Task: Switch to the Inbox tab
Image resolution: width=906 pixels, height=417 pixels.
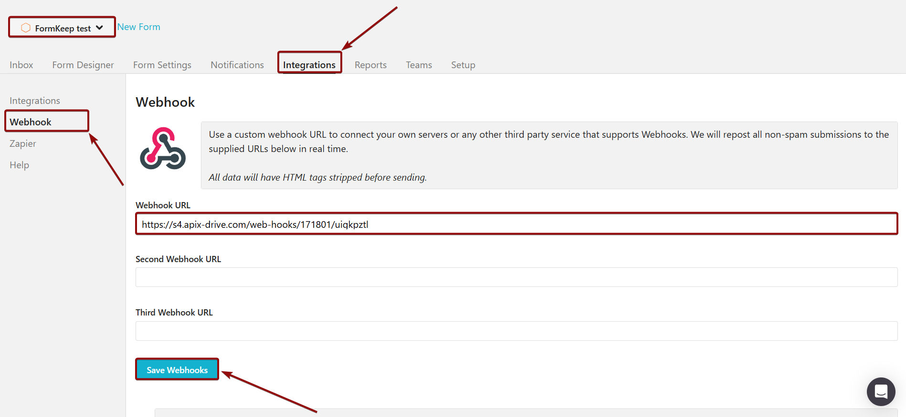Action: 21,65
